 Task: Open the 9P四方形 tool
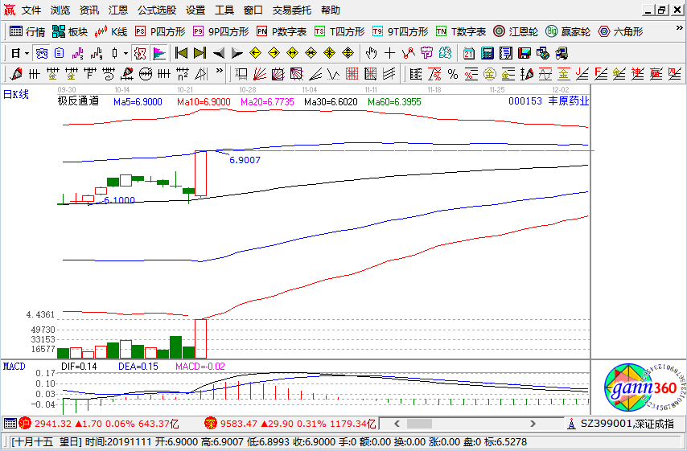point(220,31)
